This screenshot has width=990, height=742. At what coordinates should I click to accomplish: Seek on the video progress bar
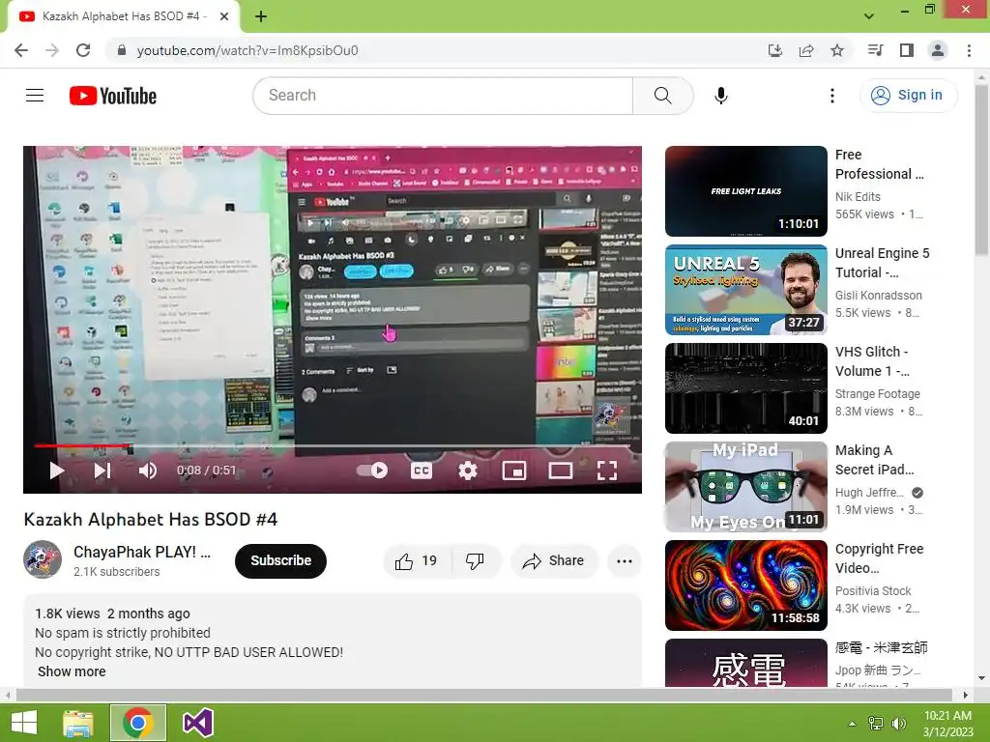pyautogui.click(x=333, y=446)
